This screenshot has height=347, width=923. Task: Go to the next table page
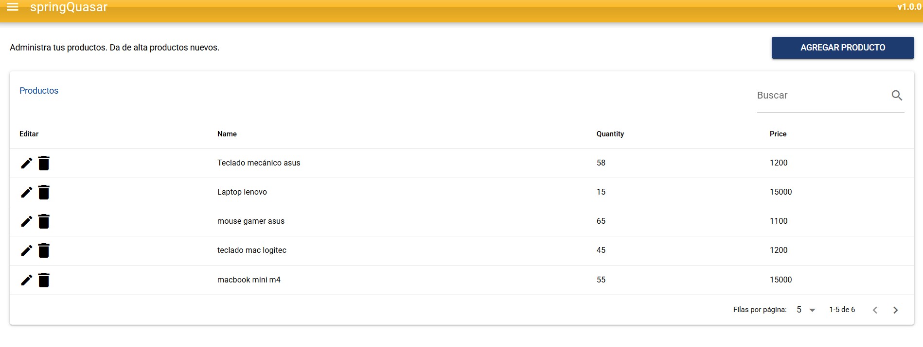(895, 310)
